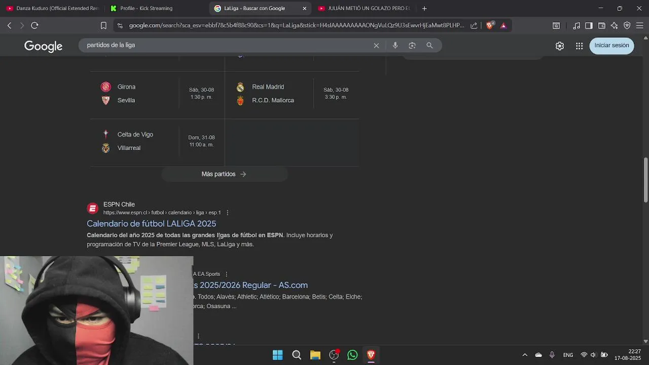649x365 pixels.
Task: Click the page vertical scrollbar thumb
Action: 645,180
